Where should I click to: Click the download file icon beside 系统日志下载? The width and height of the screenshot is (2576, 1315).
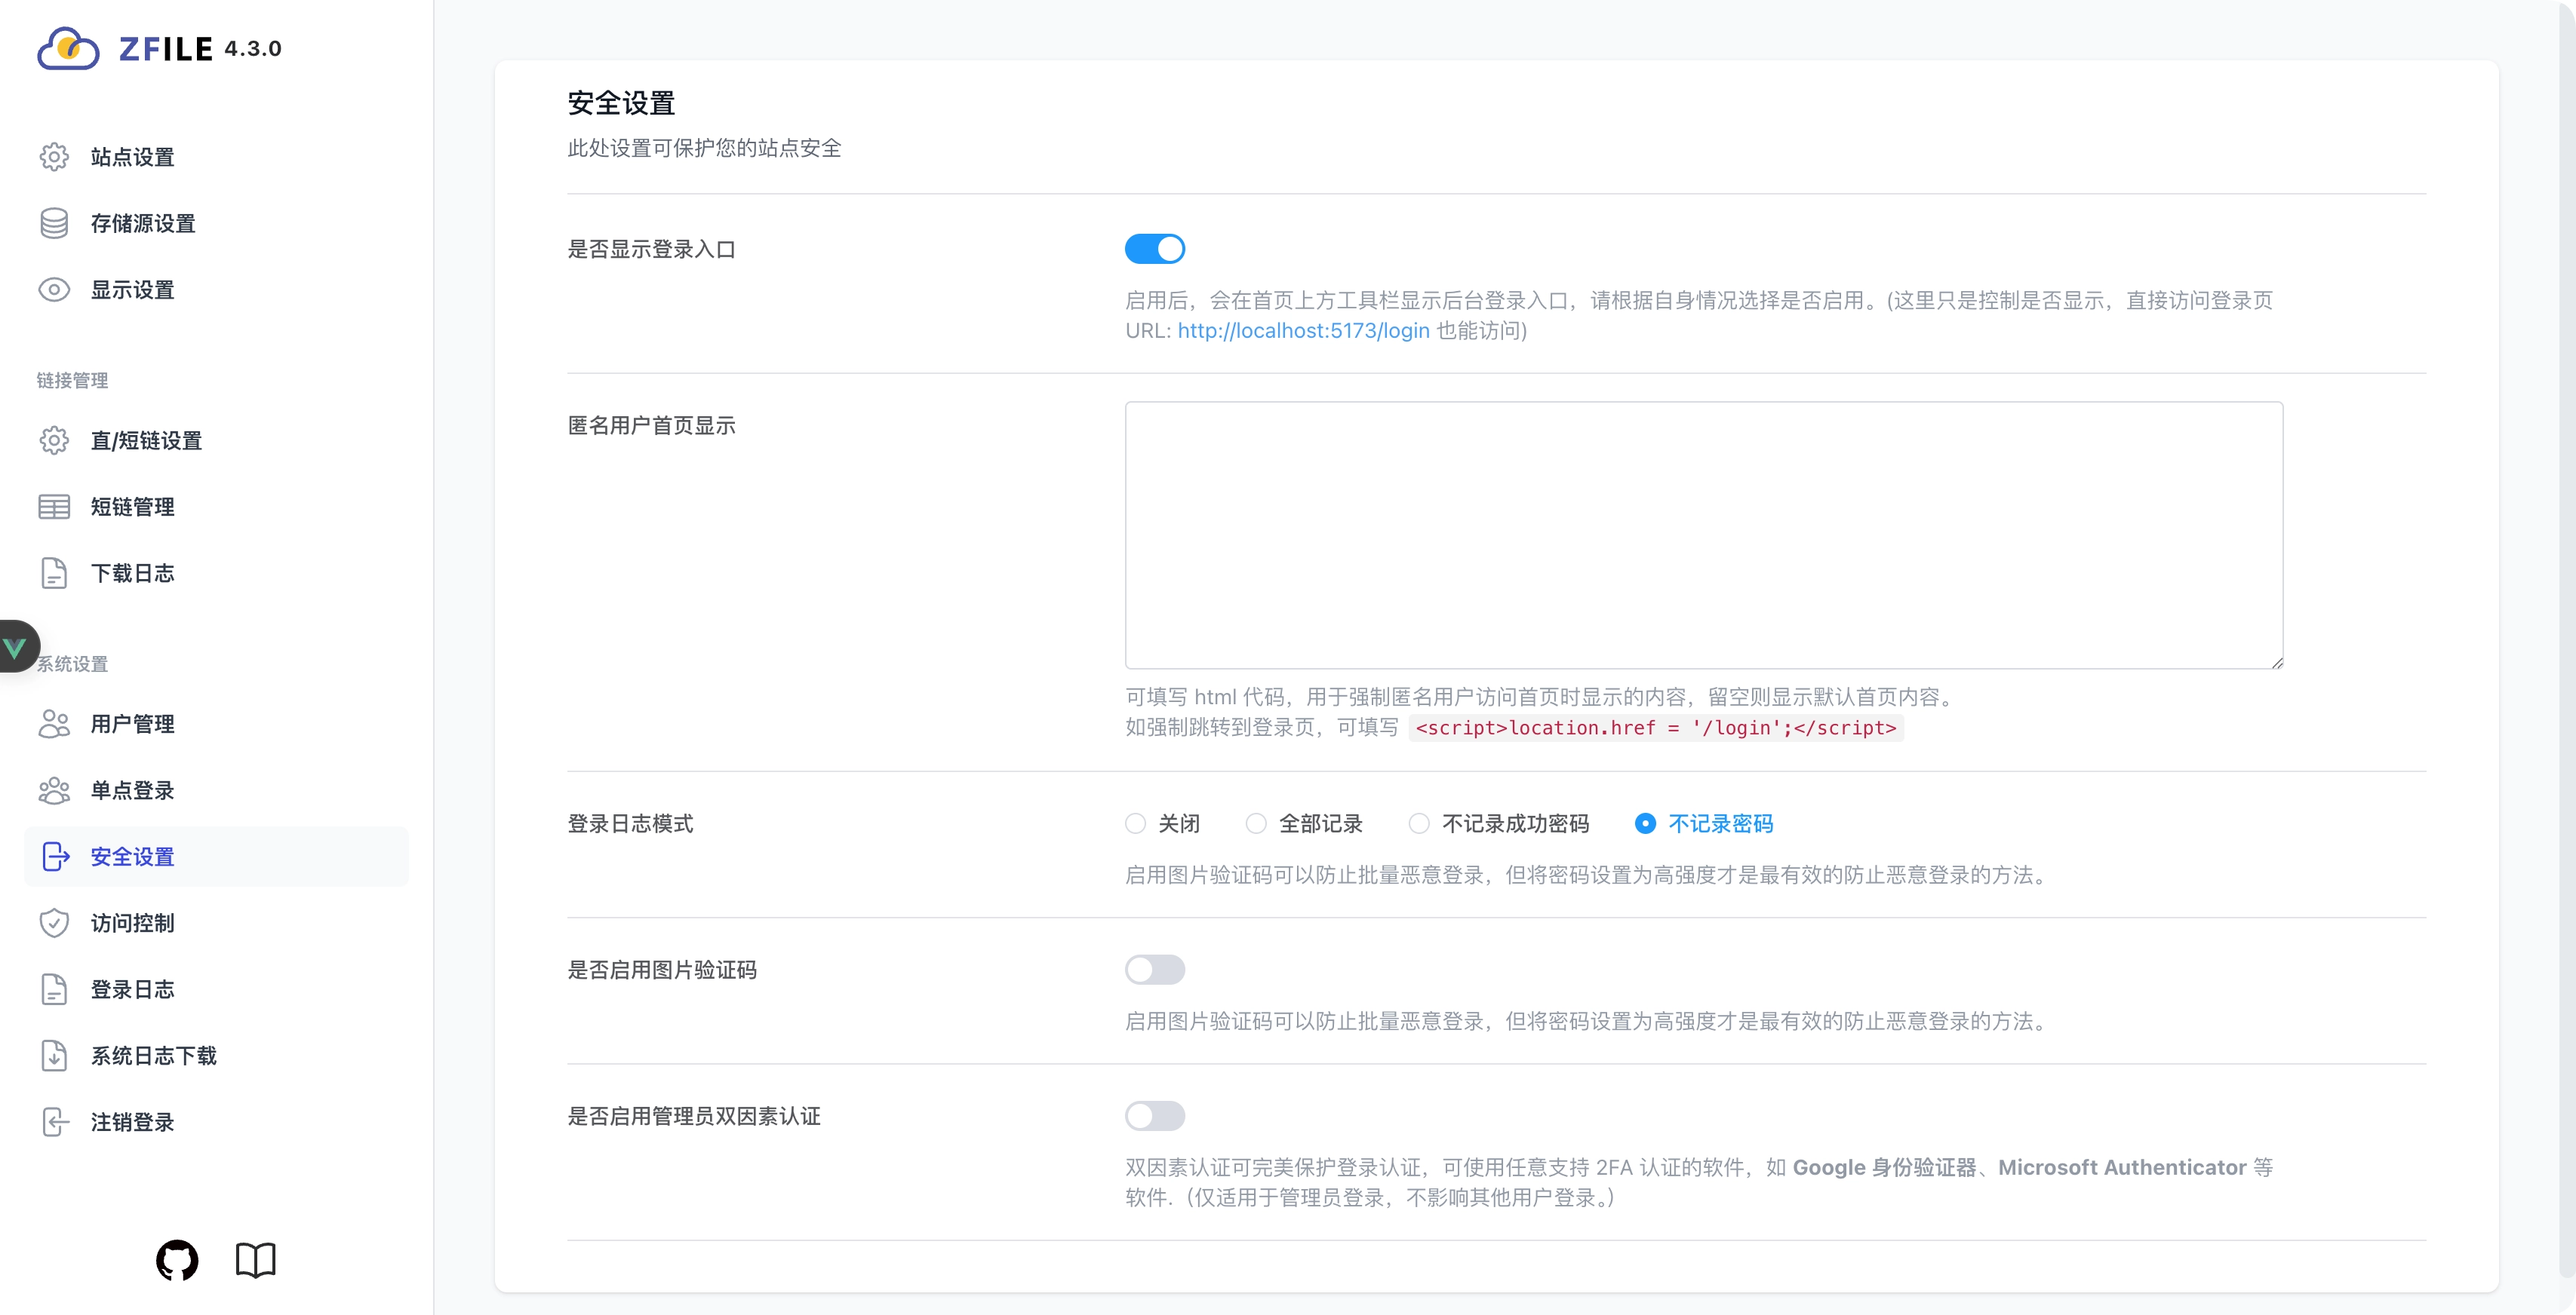click(x=54, y=1056)
